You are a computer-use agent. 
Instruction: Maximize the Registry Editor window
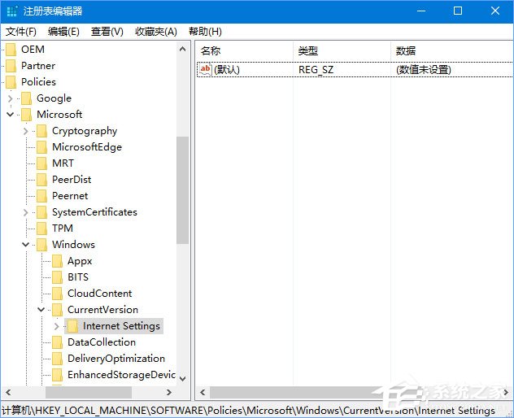pos(458,11)
